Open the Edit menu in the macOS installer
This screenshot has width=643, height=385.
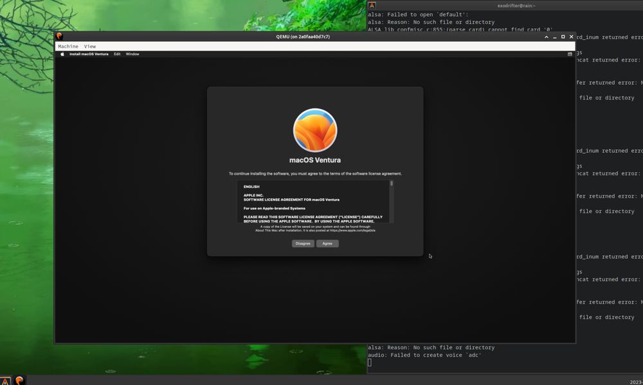117,54
